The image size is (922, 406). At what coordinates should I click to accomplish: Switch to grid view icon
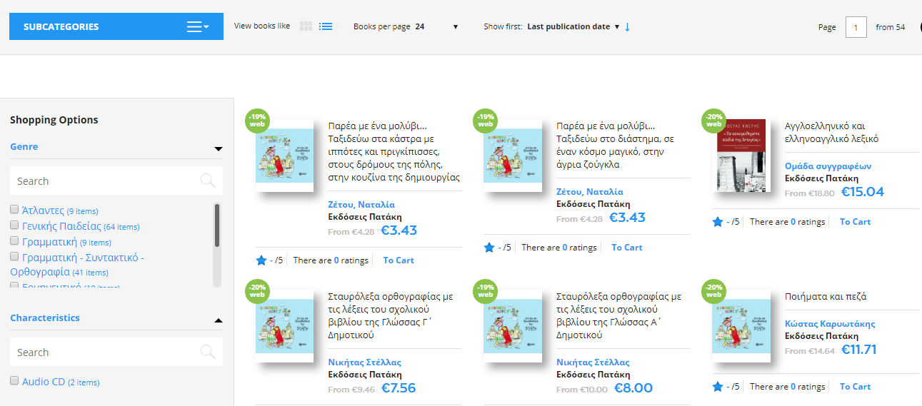(x=306, y=26)
